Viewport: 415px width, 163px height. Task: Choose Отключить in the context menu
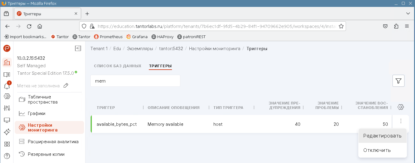[377, 150]
